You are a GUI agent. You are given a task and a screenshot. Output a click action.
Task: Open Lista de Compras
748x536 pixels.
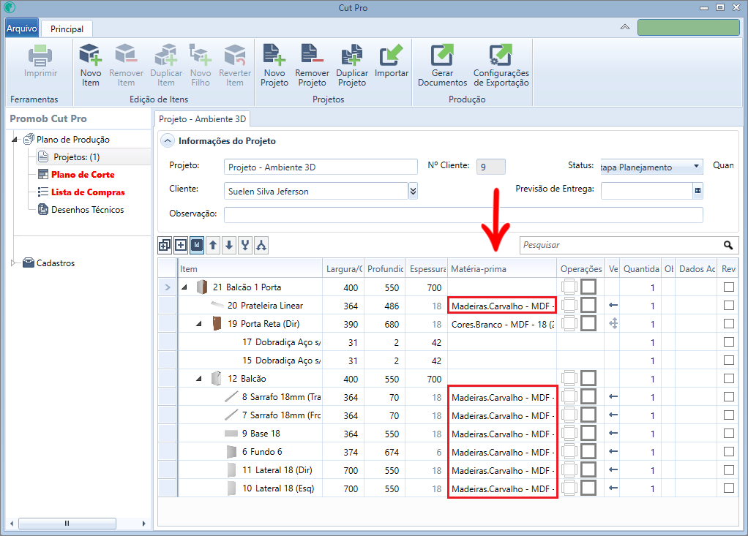click(89, 192)
